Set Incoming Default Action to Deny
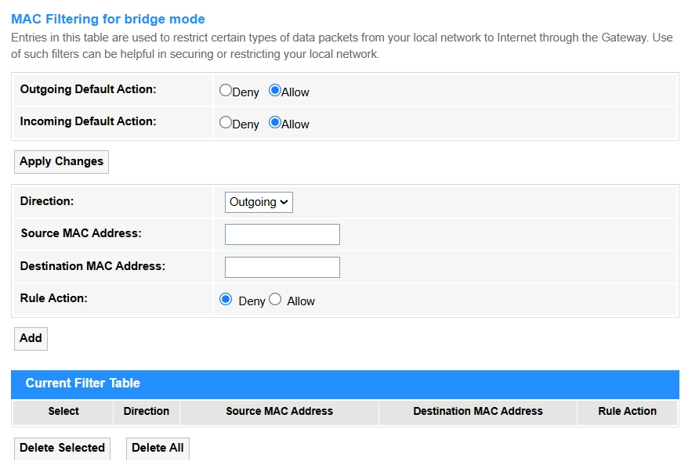Image resolution: width=688 pixels, height=472 pixels. [x=226, y=123]
